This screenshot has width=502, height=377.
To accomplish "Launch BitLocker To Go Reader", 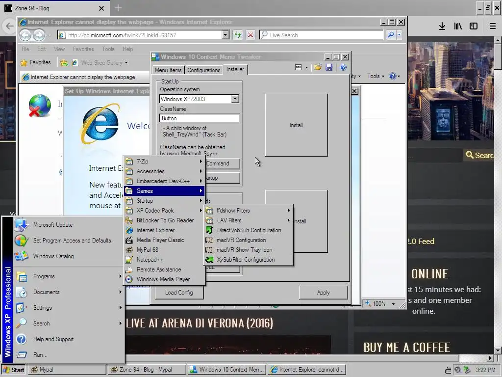I will coord(165,220).
